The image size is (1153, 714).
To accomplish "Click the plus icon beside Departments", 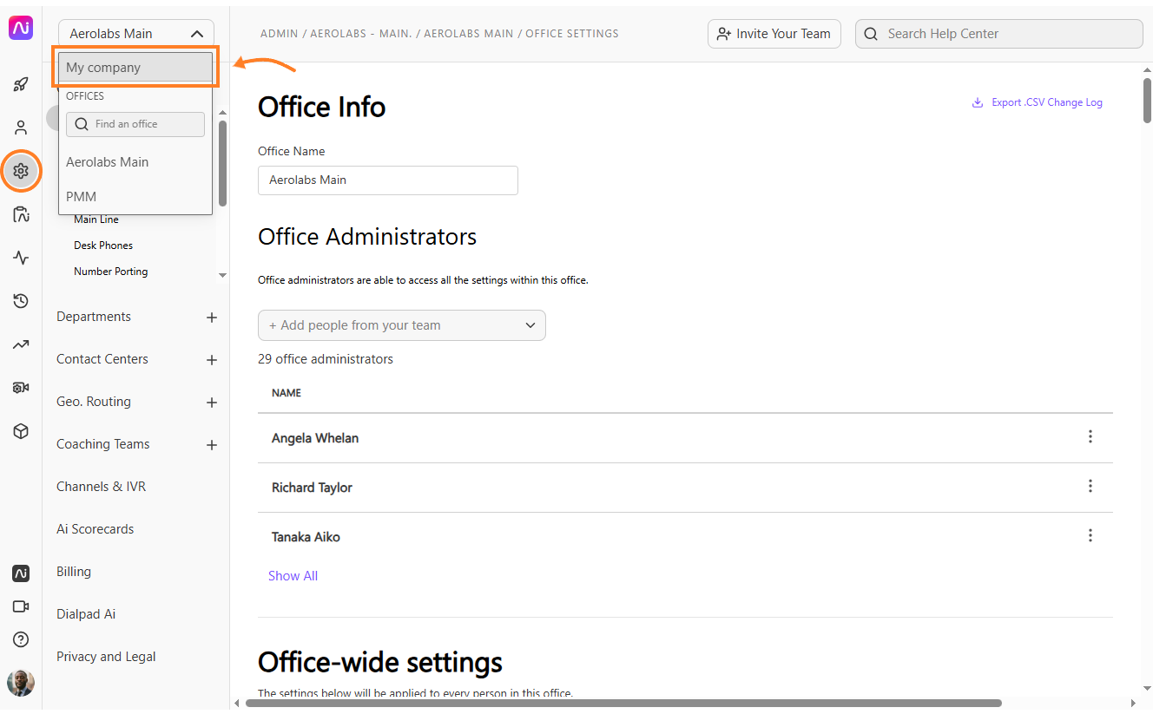I will [211, 318].
